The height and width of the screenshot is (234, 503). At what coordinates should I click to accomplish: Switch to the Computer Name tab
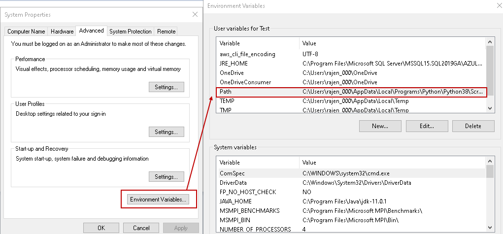click(26, 32)
